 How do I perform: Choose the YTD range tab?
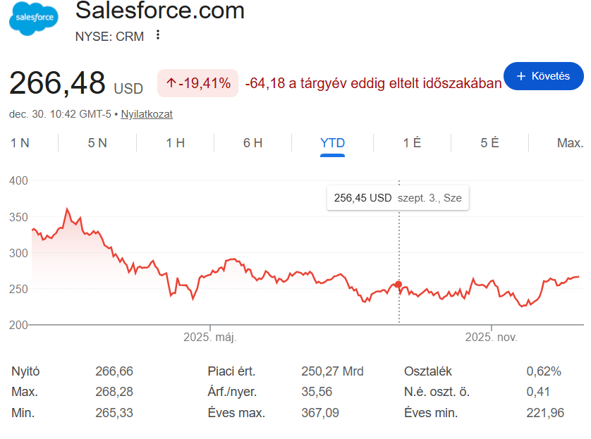click(x=332, y=143)
